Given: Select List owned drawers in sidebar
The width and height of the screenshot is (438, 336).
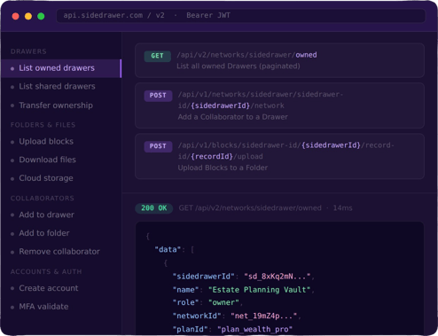Looking at the screenshot, I should [61, 68].
